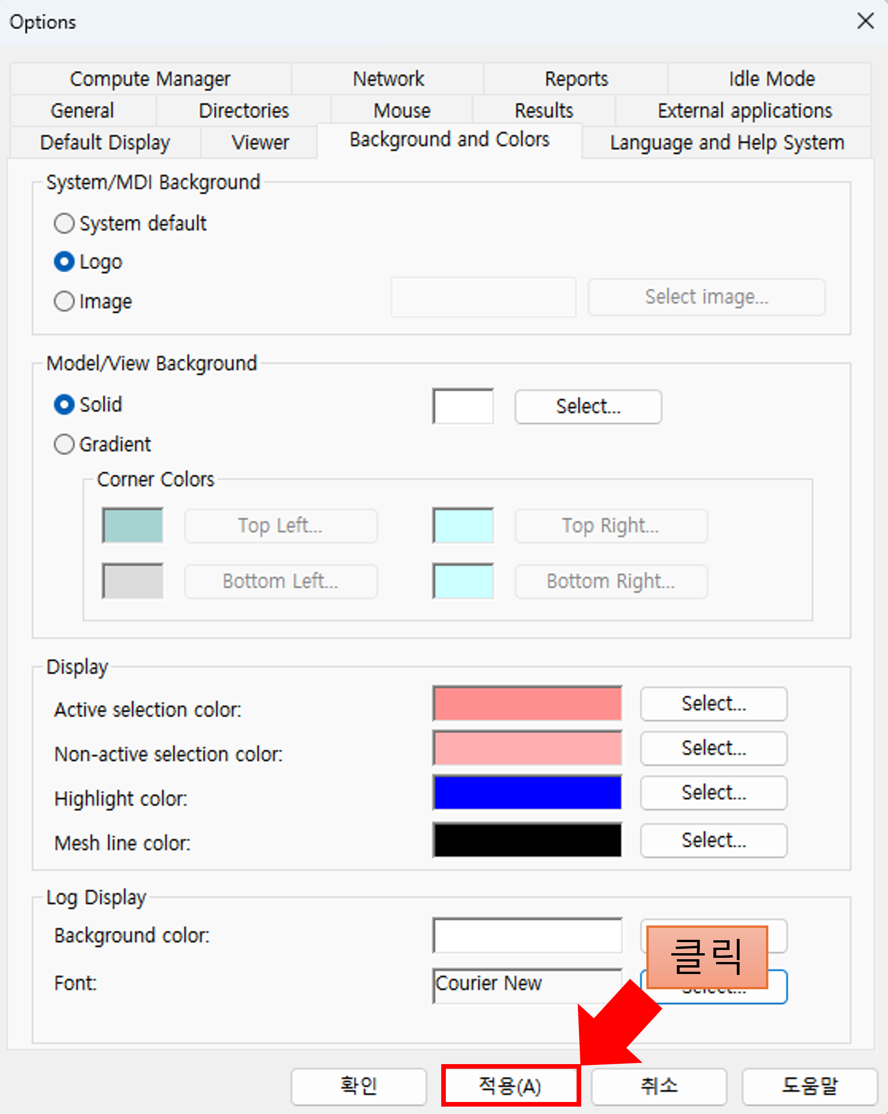Click the image path field beside Image

tap(484, 297)
